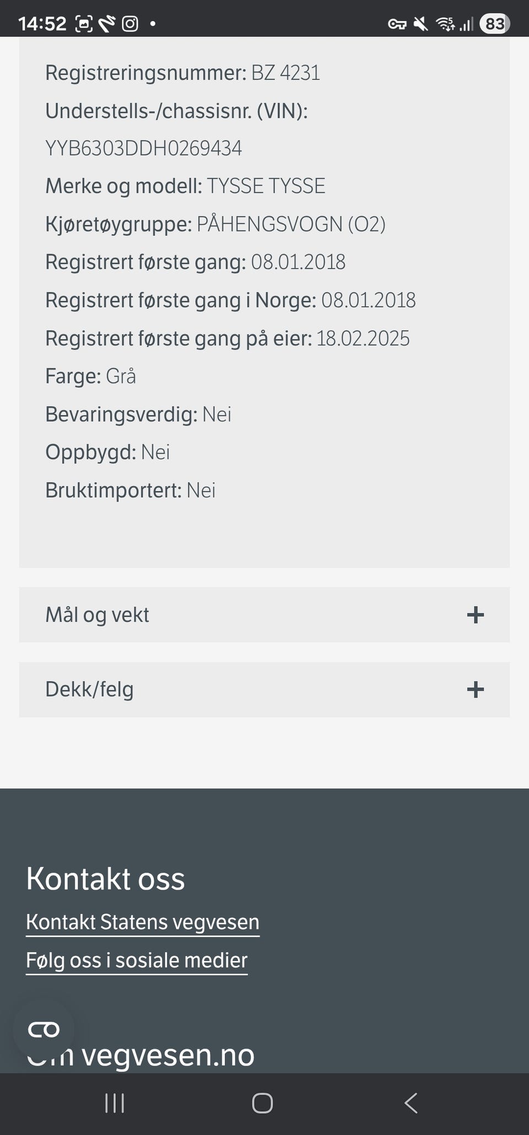The image size is (529, 1135).
Task: Open the recent apps navigation button
Action: [x=115, y=1103]
